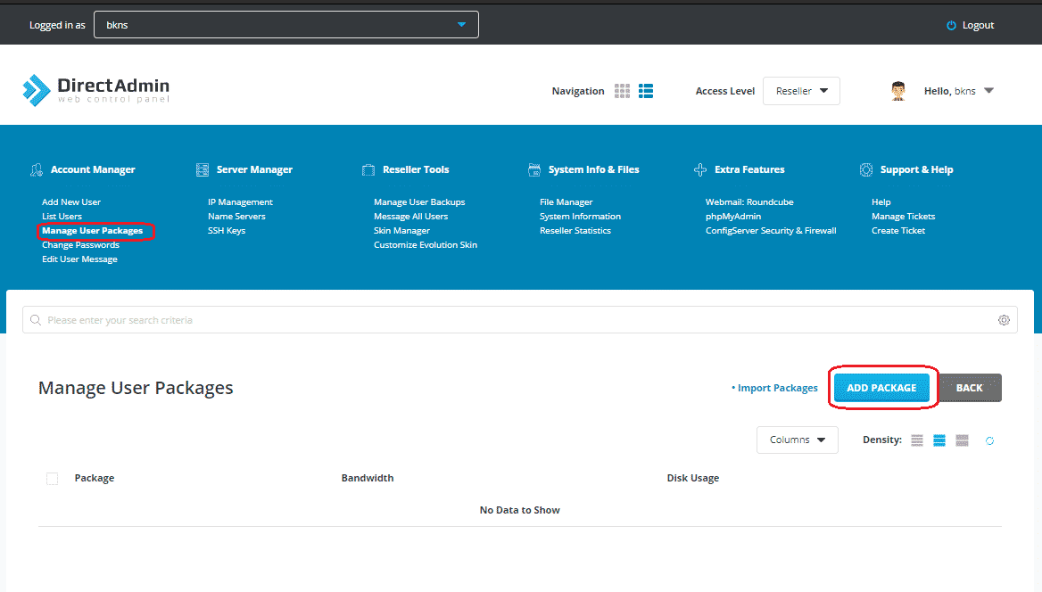Open the Access Level Reseller dropdown
Viewport: 1042px width, 592px height.
[801, 91]
